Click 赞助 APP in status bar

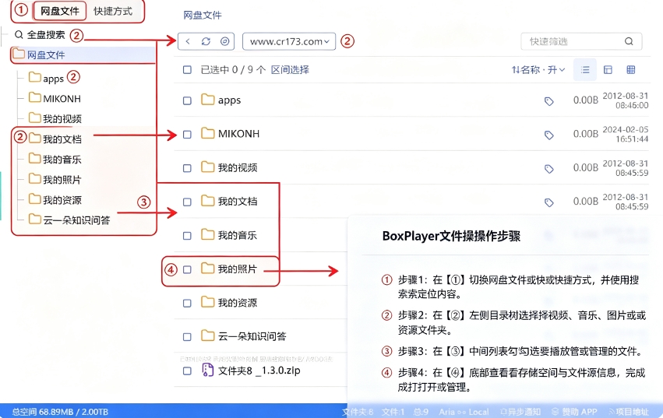(x=574, y=412)
